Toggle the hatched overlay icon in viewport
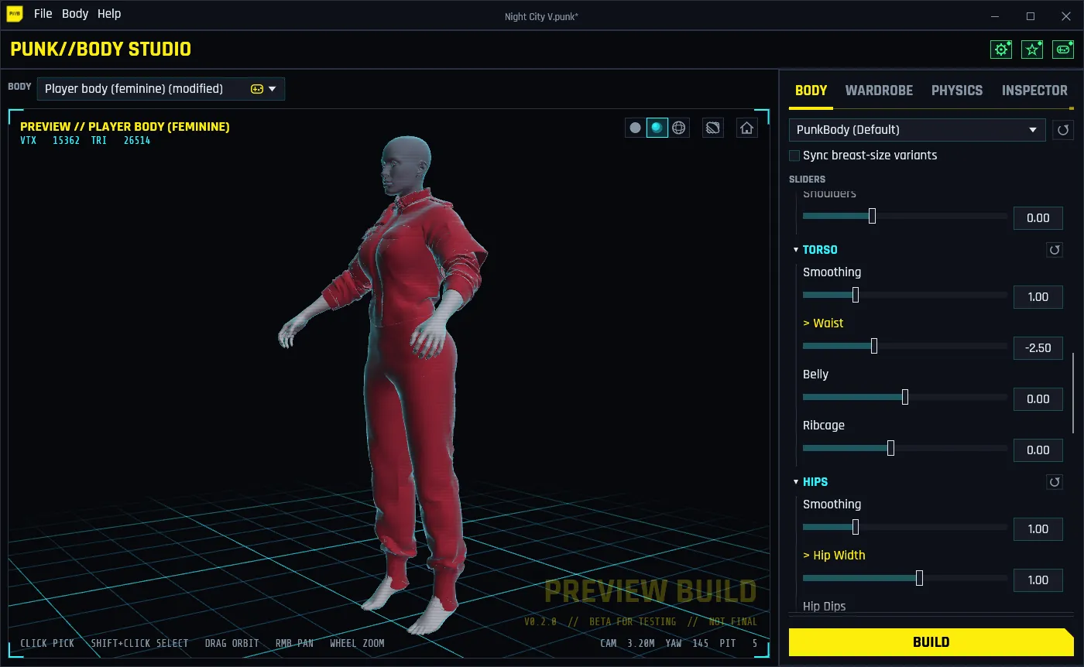Viewport: 1084px width, 667px height. coord(713,128)
